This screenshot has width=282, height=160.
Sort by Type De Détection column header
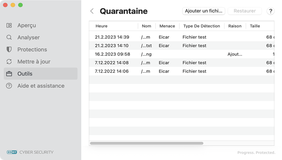pos(201,26)
